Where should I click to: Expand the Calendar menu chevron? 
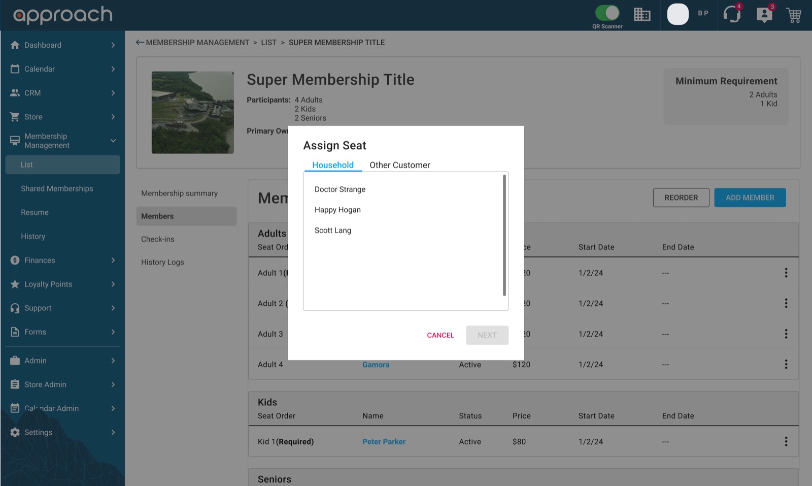[113, 69]
